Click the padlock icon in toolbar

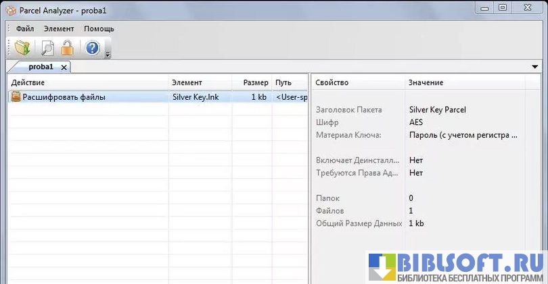(67, 48)
